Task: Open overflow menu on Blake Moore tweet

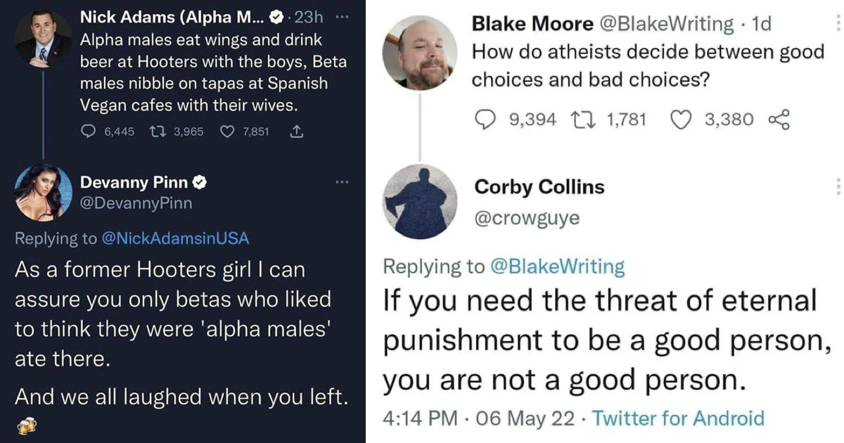Action: [x=837, y=22]
